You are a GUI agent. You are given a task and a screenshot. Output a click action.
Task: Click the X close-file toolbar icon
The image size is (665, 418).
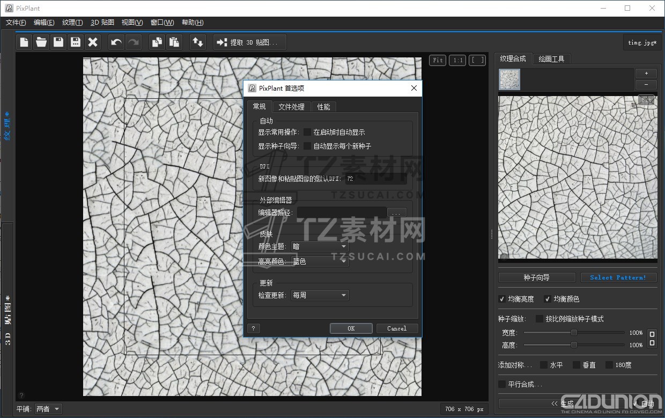(93, 42)
